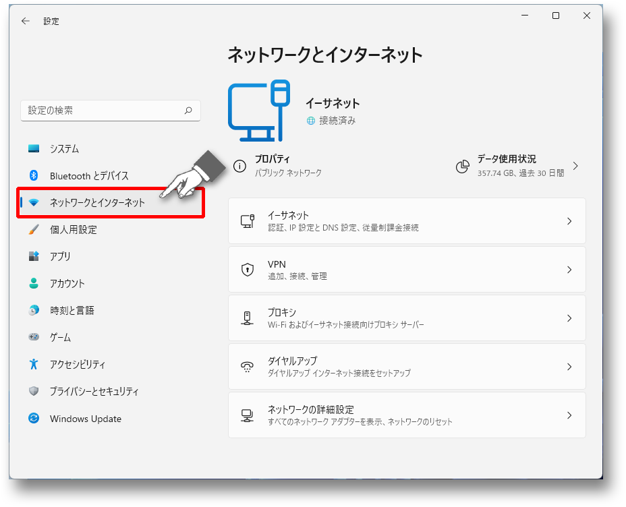Click the 設定 window title text
The image size is (626, 507).
point(51,21)
